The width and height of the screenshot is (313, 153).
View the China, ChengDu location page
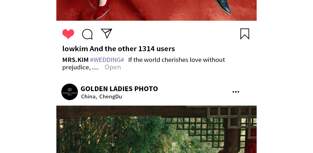(x=102, y=97)
